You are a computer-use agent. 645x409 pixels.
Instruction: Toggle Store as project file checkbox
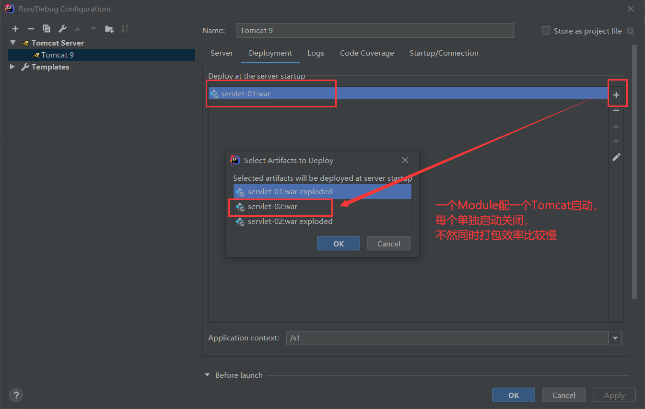pyautogui.click(x=546, y=30)
